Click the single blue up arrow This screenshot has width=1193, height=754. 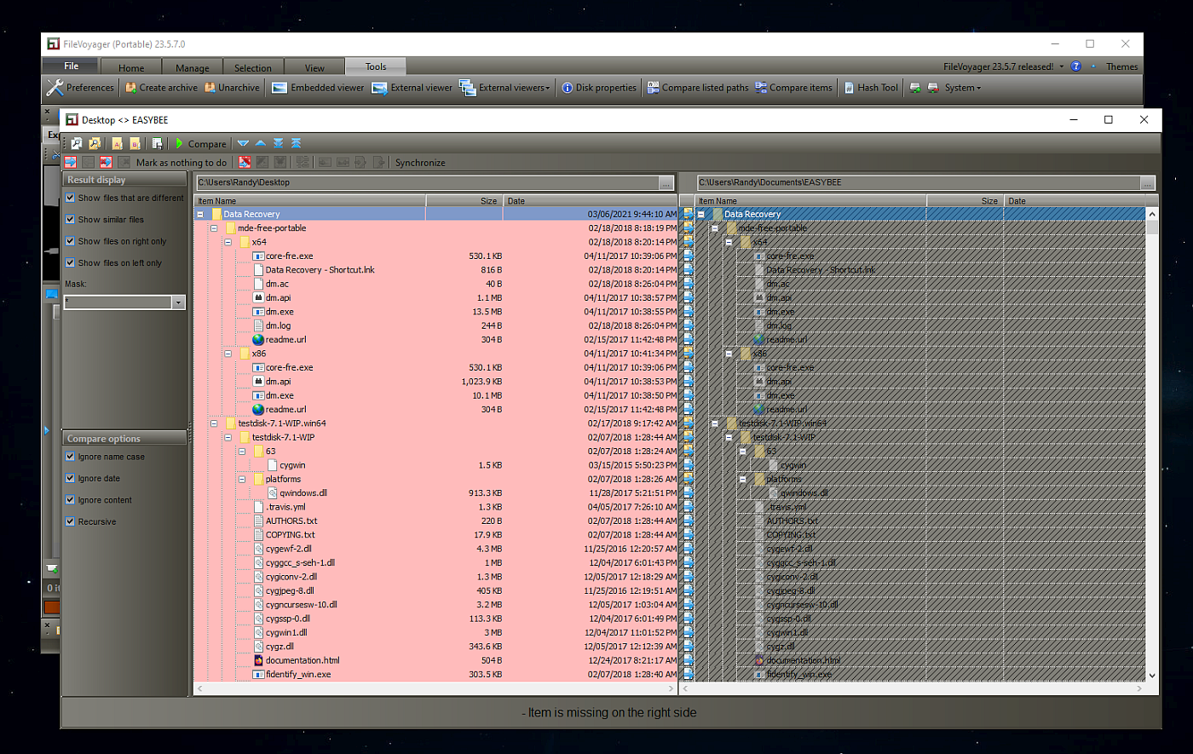[x=261, y=143]
